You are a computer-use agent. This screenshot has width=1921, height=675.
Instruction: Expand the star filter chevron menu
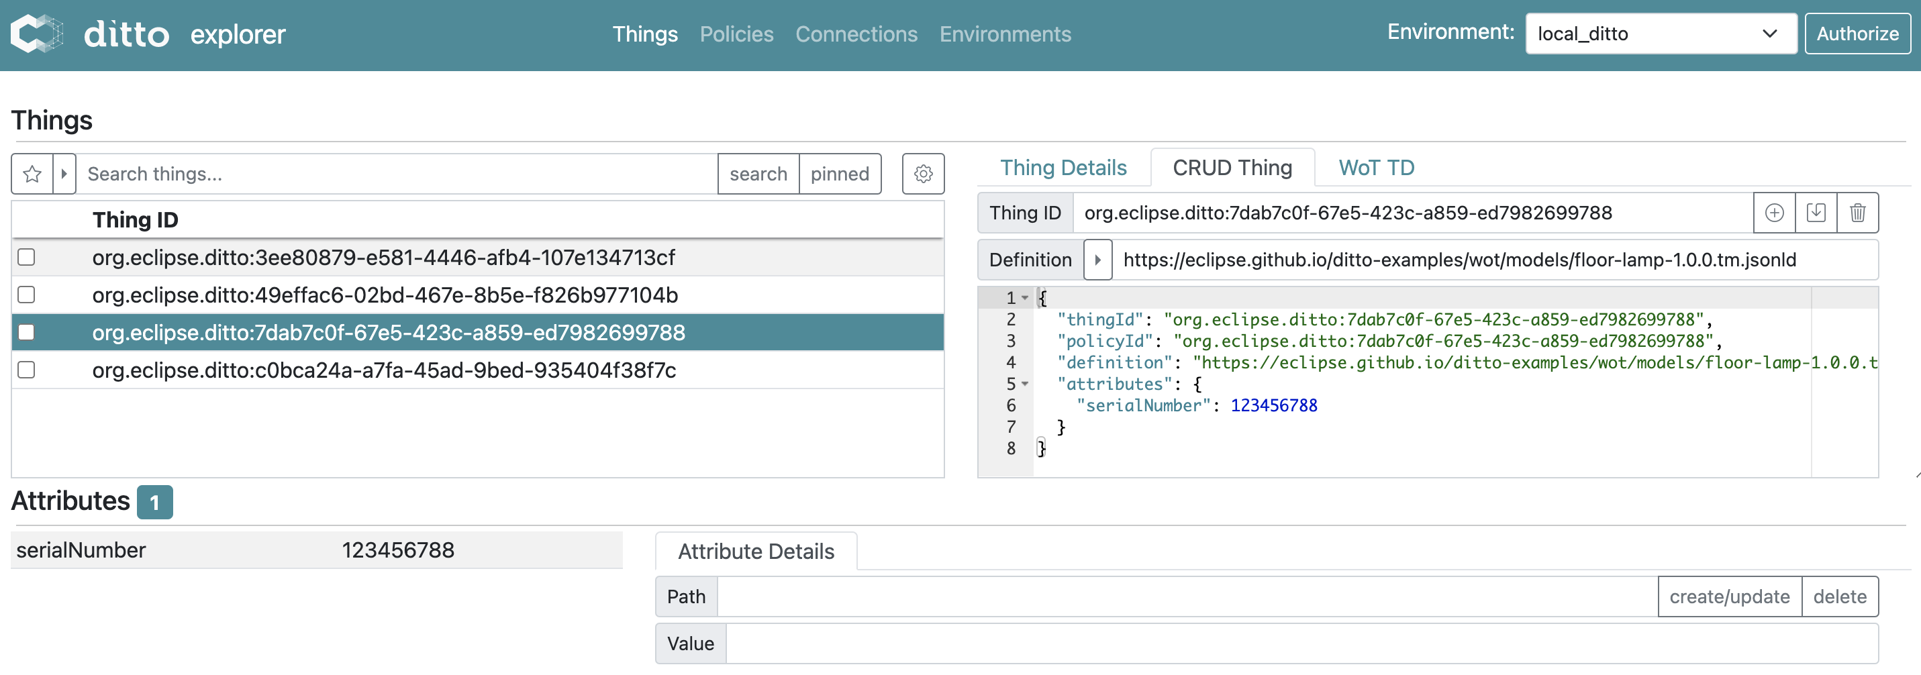point(63,174)
